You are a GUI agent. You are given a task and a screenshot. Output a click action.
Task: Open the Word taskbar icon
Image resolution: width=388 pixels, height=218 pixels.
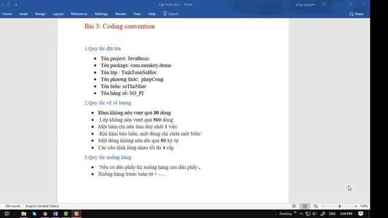(x=55, y=214)
